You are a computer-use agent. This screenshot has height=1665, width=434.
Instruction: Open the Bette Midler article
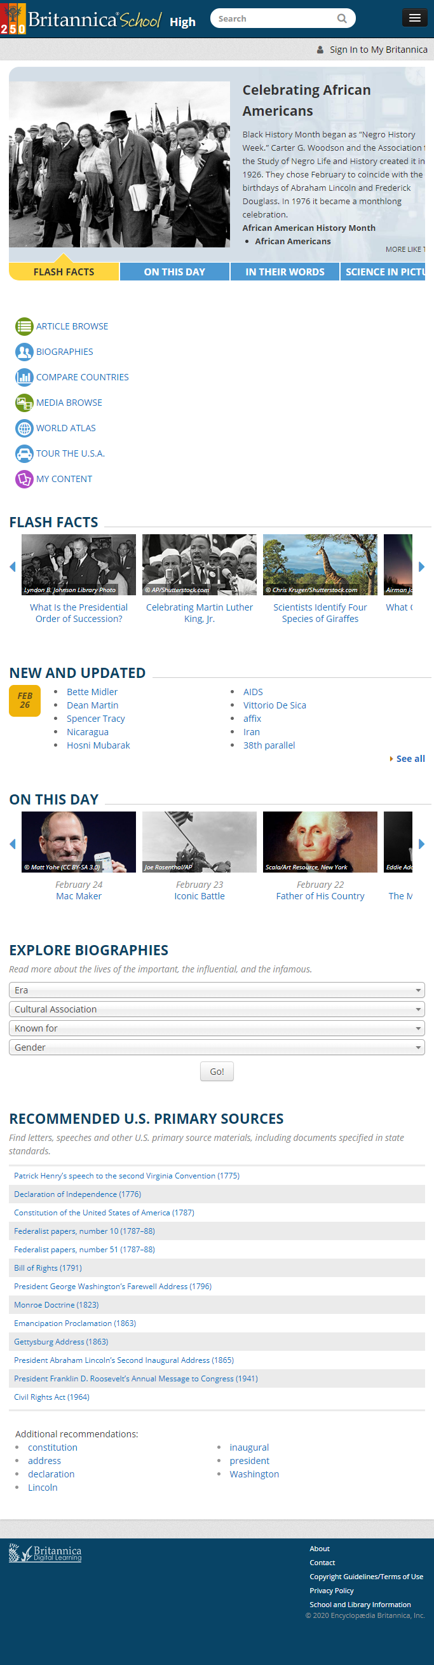pos(92,692)
